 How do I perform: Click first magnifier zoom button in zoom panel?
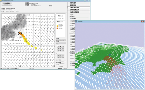coord(58,55)
